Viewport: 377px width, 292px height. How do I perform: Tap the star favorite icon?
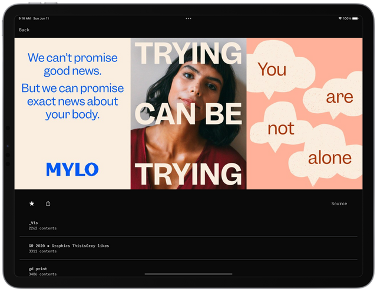point(32,204)
